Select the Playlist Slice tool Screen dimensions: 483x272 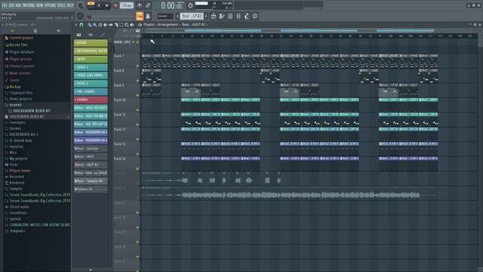[x=116, y=25]
